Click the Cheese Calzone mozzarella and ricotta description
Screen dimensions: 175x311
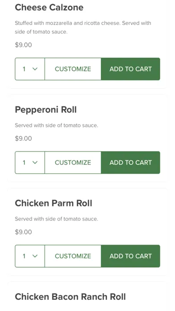coord(83,27)
